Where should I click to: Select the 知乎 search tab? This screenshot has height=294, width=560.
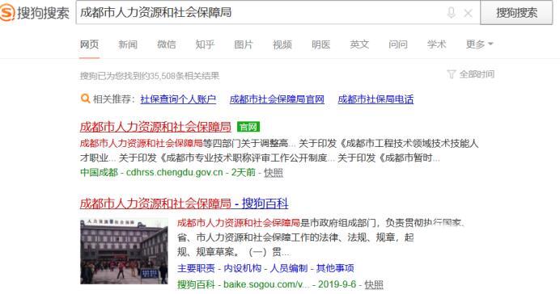tap(205, 44)
